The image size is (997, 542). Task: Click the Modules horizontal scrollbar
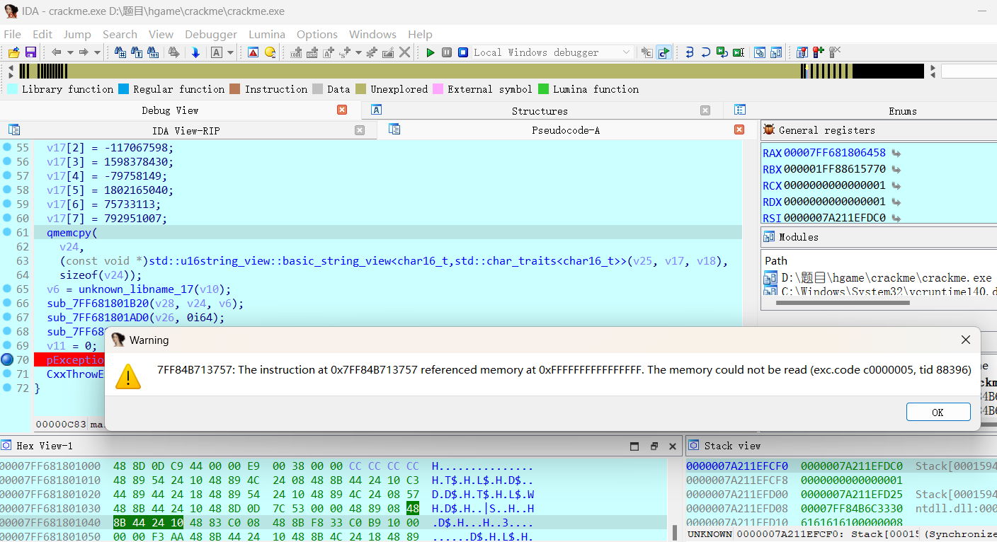843,303
